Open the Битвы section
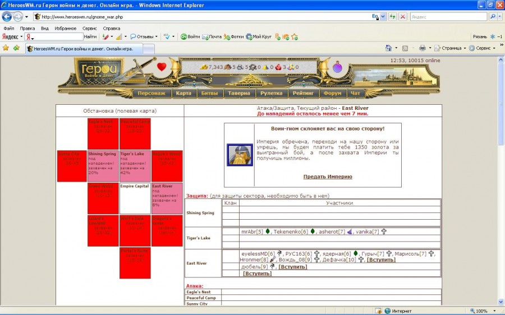The height and width of the screenshot is (315, 505). tap(209, 93)
